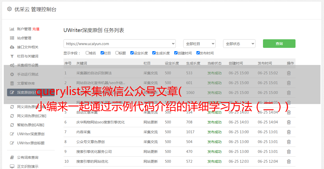Viewport: 324px width, 169px height.
Task: Open 站点管理 in sidebar
Action: (x=24, y=38)
